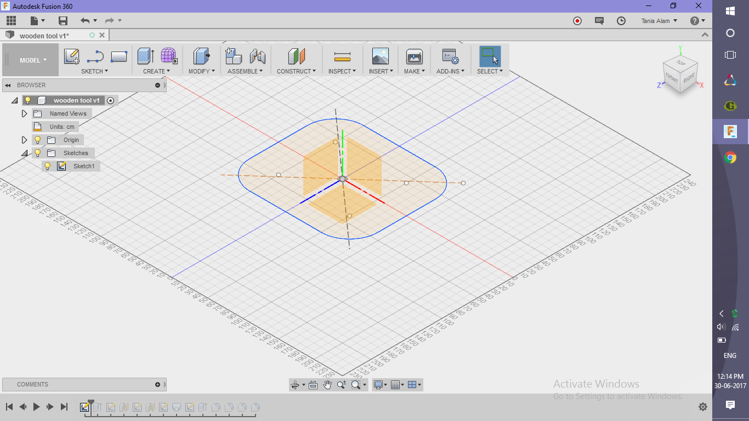Select the Pan hand tool

click(x=327, y=385)
